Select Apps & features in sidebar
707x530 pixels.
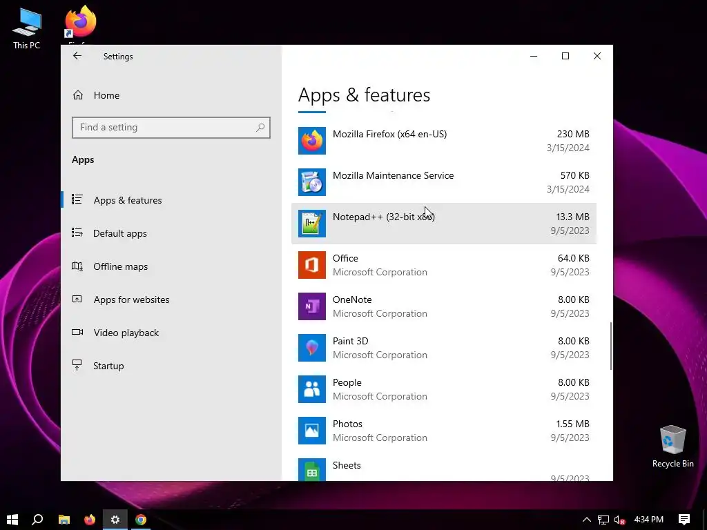[x=171, y=200]
